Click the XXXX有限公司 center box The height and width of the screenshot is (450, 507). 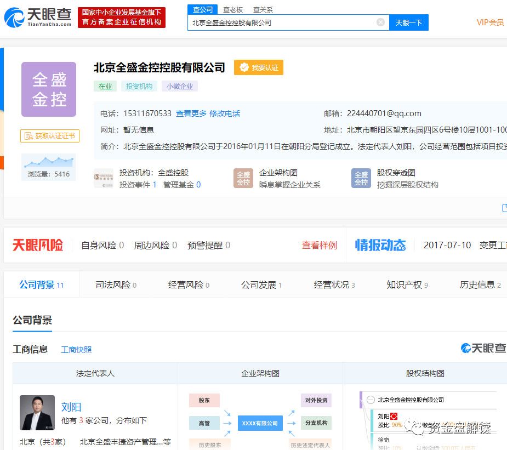point(260,423)
